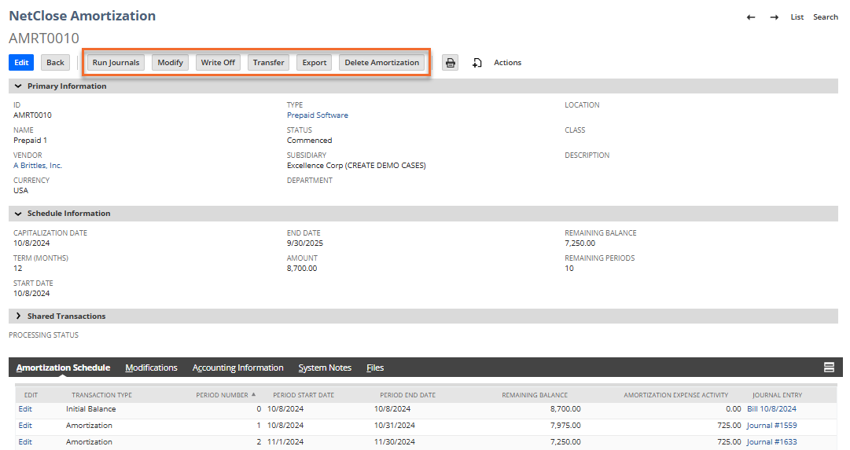850x450 pixels.
Task: Select the System Notes tab
Action: [x=324, y=368]
